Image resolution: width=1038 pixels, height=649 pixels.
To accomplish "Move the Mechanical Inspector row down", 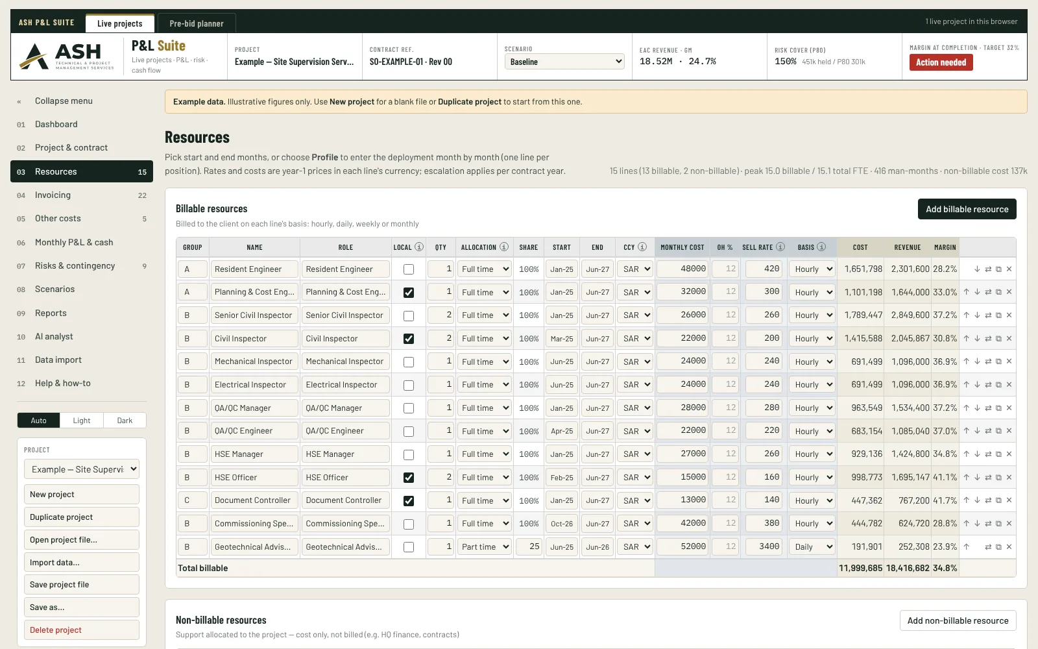I will pos(977,361).
